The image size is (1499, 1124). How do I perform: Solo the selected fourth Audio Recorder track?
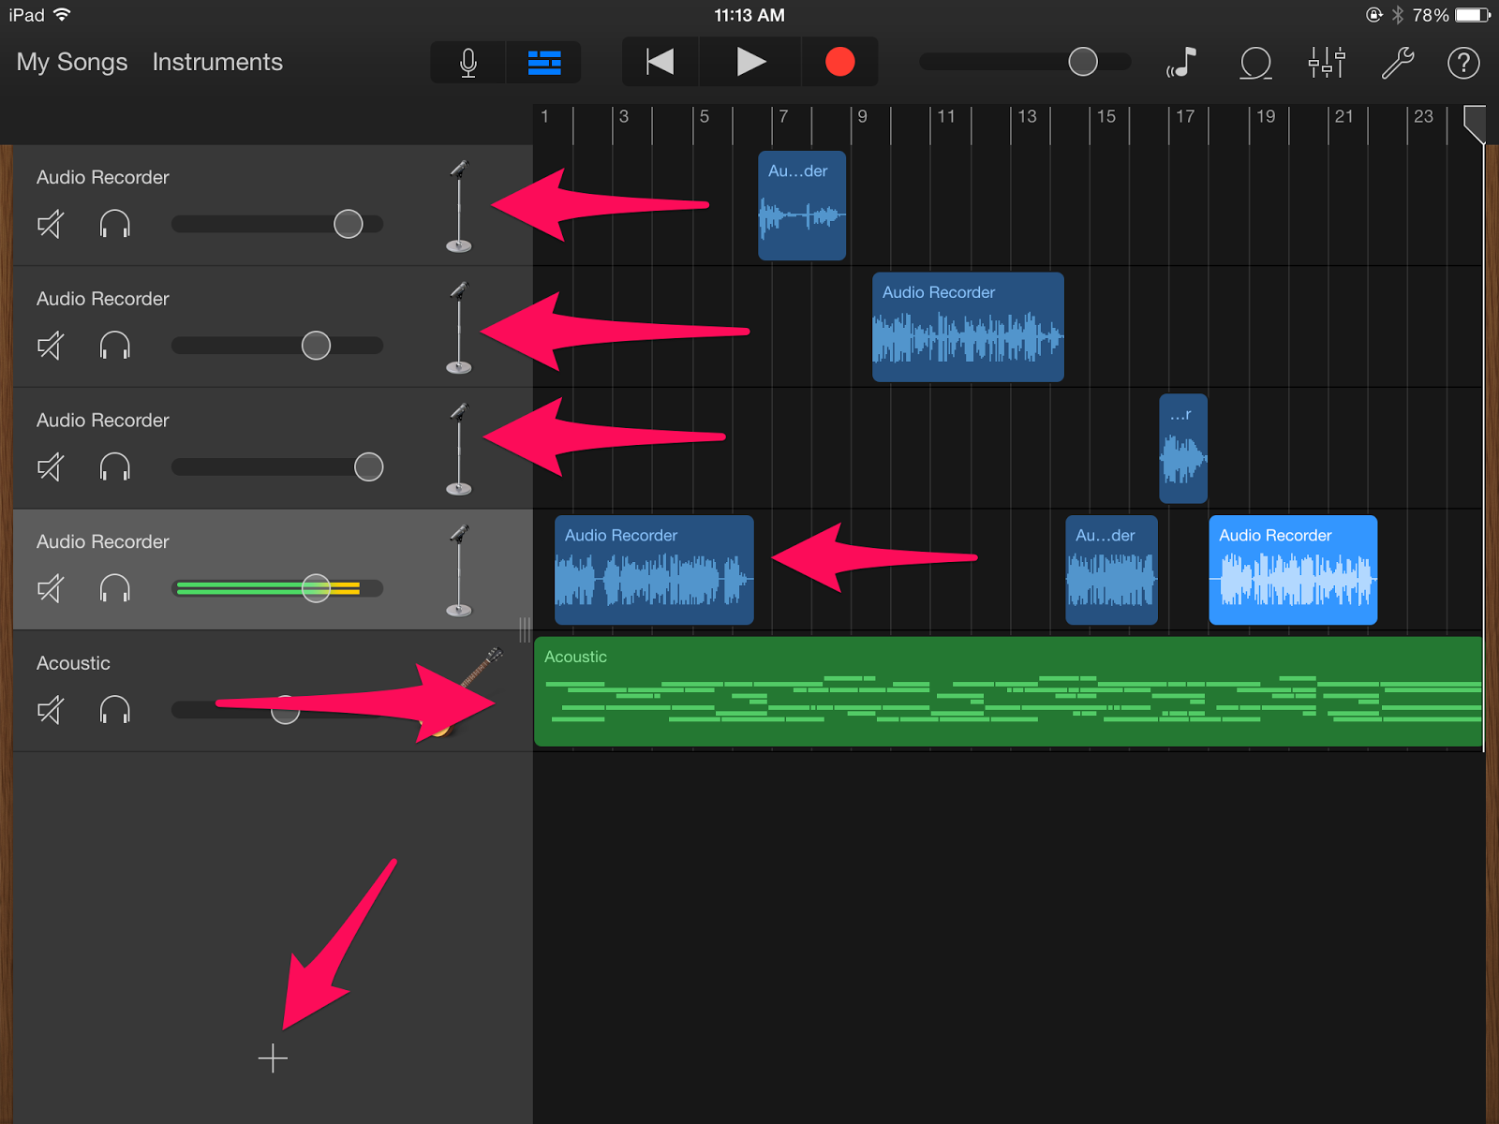point(115,588)
